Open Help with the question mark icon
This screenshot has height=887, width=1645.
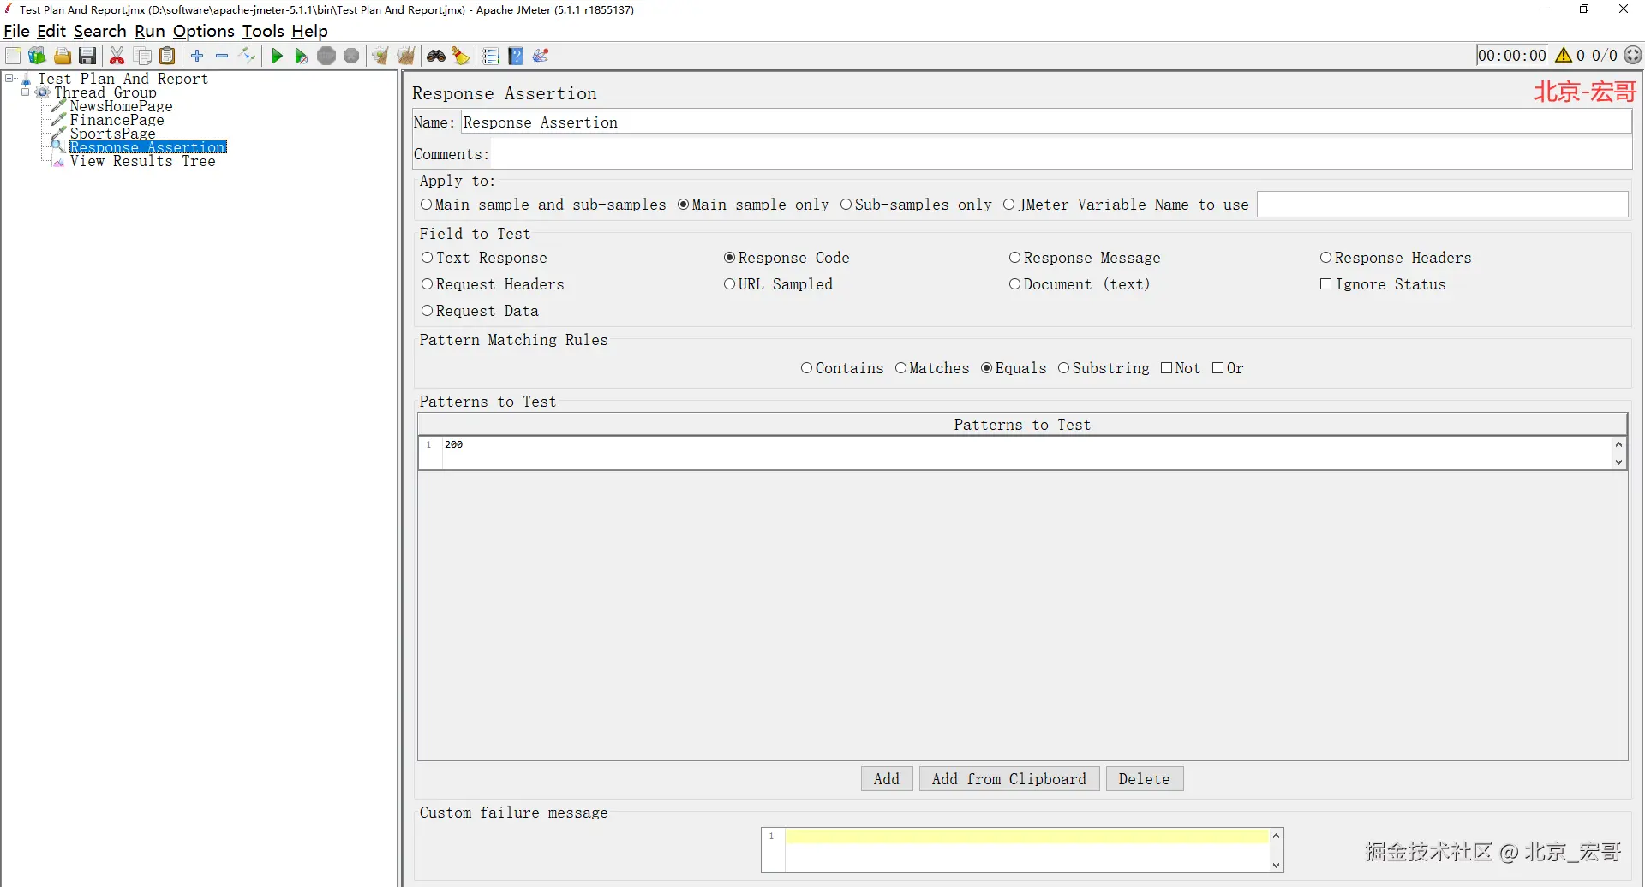point(516,57)
